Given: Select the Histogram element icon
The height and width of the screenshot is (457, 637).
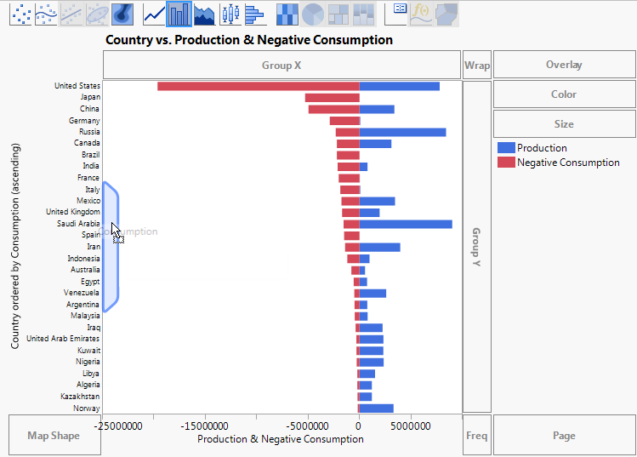Looking at the screenshot, I should point(254,13).
